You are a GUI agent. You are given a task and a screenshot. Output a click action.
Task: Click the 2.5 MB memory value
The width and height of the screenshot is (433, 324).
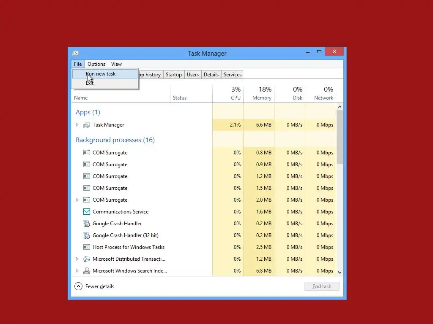tap(264, 247)
